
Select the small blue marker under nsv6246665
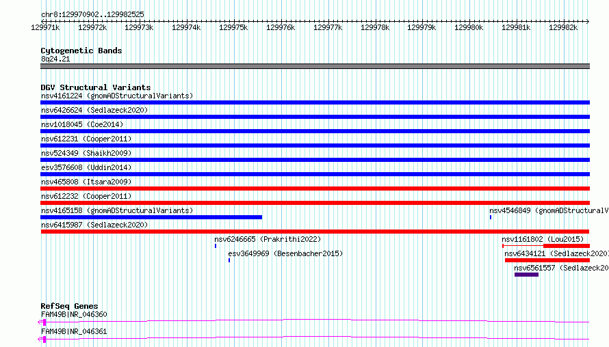coord(216,246)
